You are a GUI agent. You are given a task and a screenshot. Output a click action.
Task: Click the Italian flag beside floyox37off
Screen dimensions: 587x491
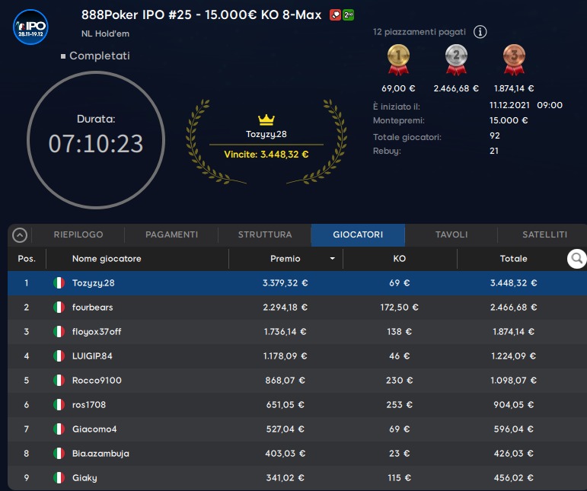59,332
